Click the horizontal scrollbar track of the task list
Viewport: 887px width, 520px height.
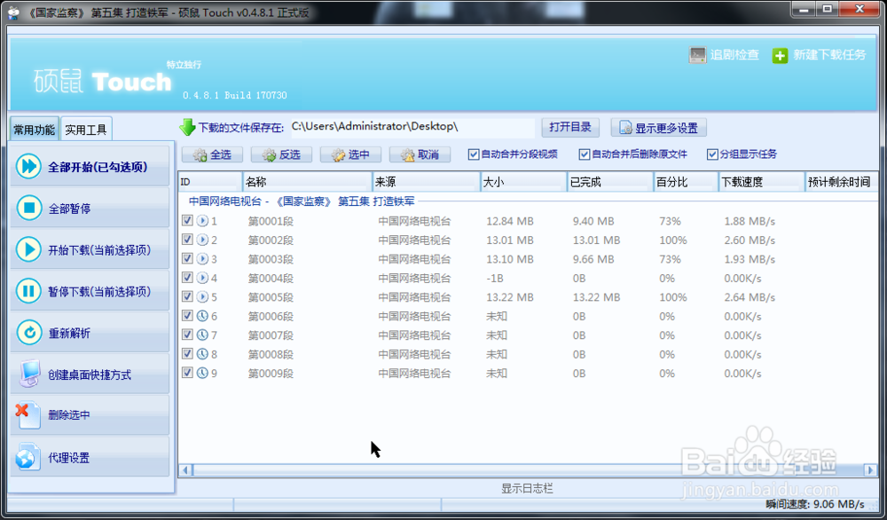pos(528,469)
